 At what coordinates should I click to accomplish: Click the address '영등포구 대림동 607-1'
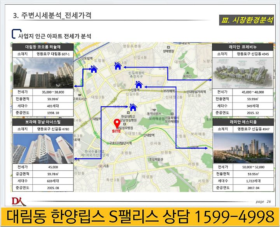[x=53, y=54]
